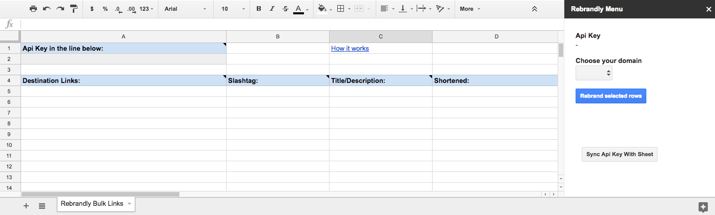The height and width of the screenshot is (215, 715).
Task: Open the fill color picker
Action: click(x=324, y=9)
